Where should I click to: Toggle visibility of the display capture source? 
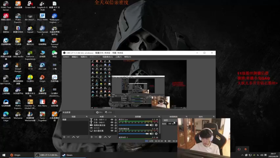pyautogui.click(x=112, y=131)
